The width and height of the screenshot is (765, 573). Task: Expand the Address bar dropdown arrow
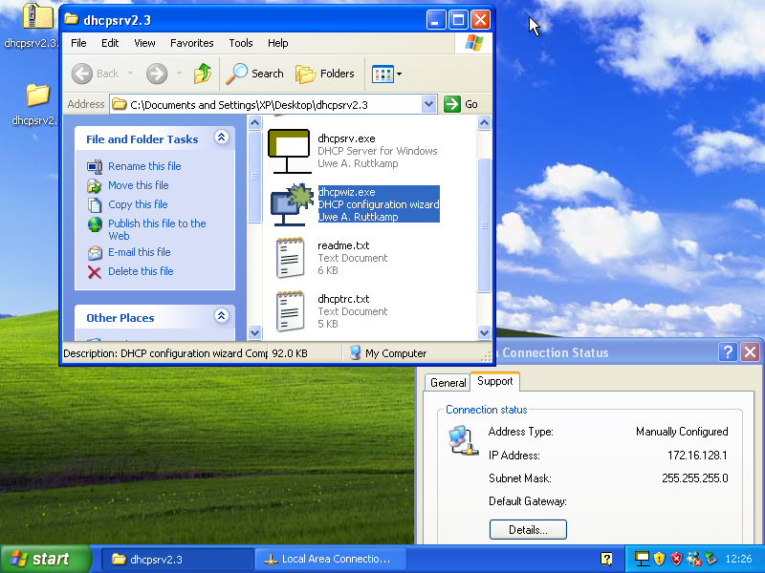[428, 104]
